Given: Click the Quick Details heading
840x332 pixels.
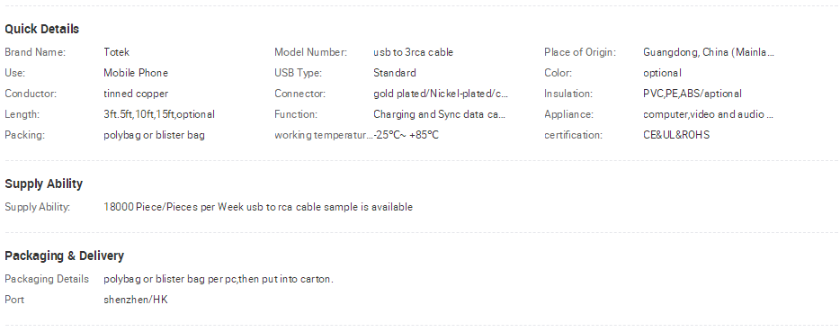Looking at the screenshot, I should point(41,29).
